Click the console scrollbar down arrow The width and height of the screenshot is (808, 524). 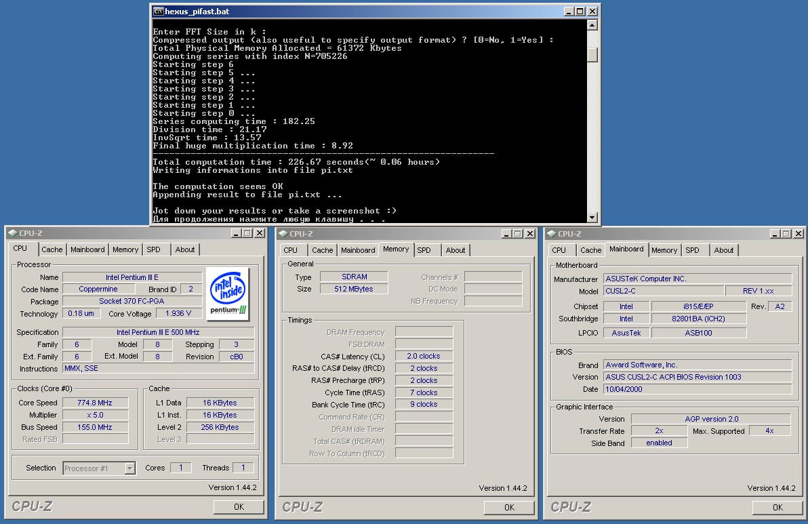(592, 218)
